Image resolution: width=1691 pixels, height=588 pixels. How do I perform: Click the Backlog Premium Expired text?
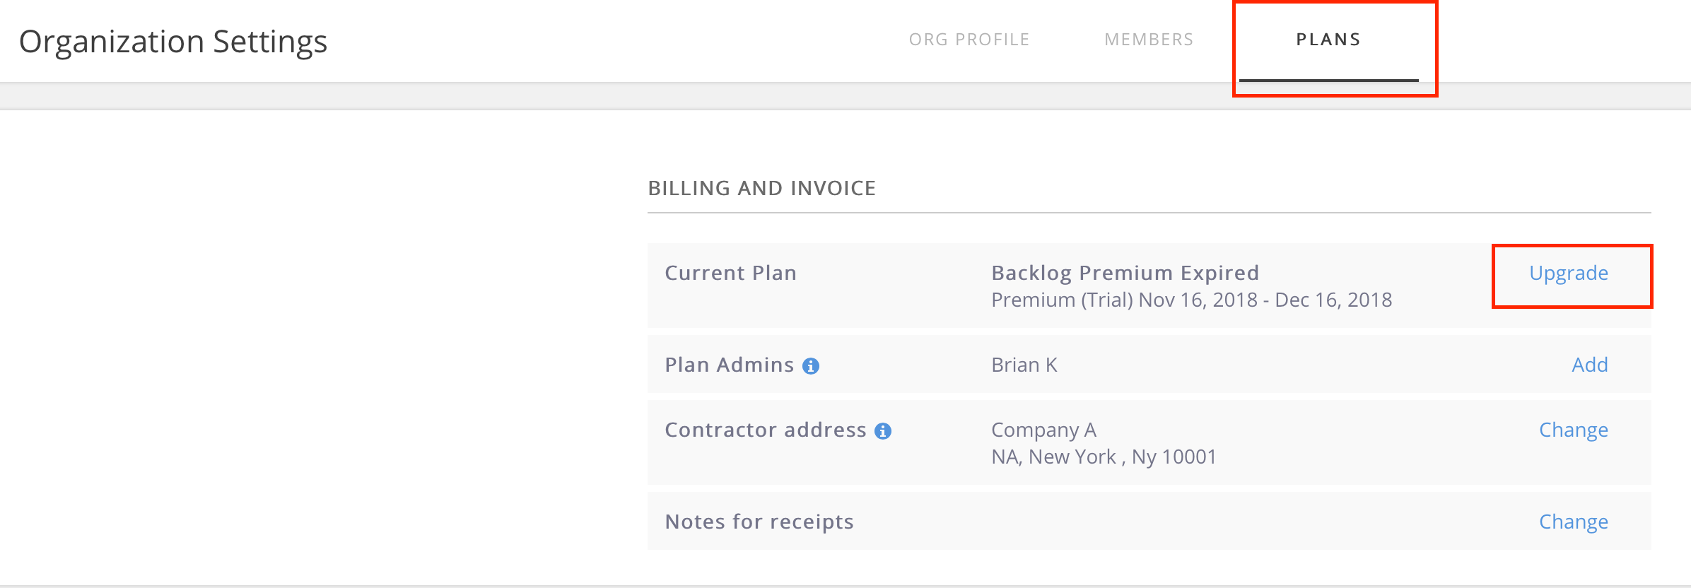pyautogui.click(x=1125, y=273)
